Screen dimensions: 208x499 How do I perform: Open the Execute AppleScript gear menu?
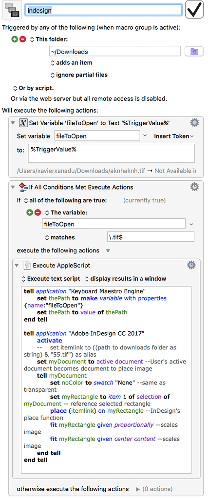click(x=191, y=265)
